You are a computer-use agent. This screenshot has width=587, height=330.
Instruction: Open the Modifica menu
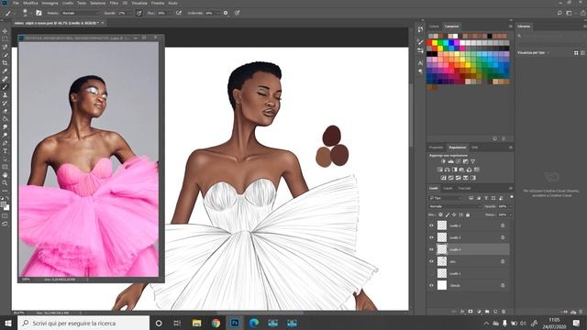[x=30, y=3]
